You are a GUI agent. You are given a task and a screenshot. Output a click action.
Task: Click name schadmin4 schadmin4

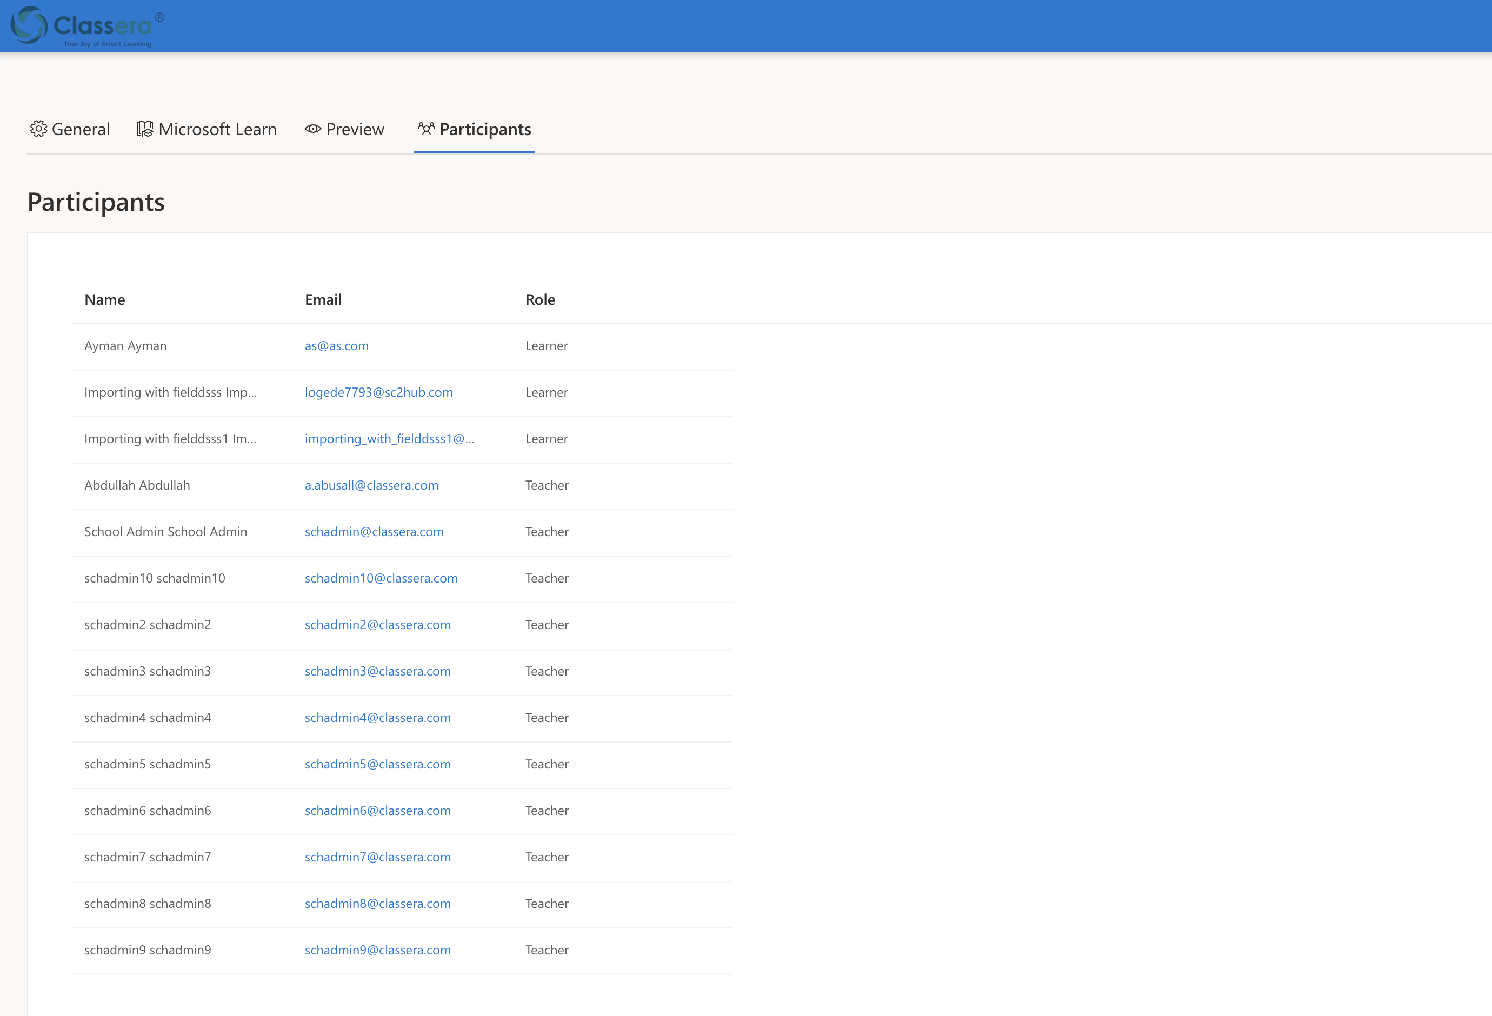click(148, 718)
